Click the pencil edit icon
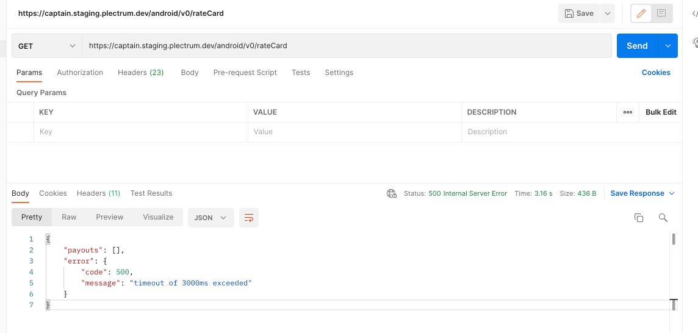This screenshot has height=333, width=698. click(x=641, y=13)
